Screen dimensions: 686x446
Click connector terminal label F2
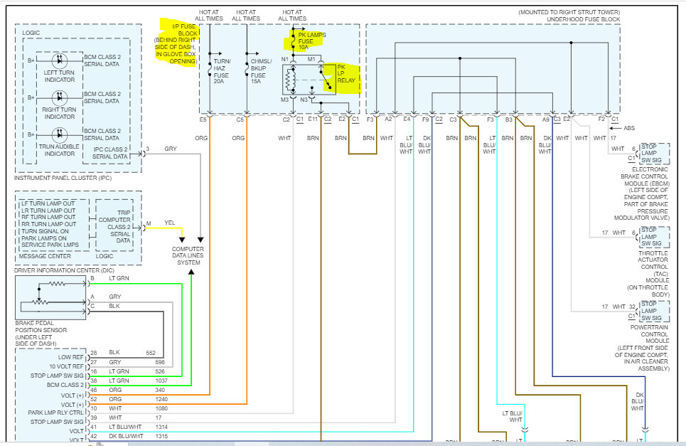tap(601, 119)
